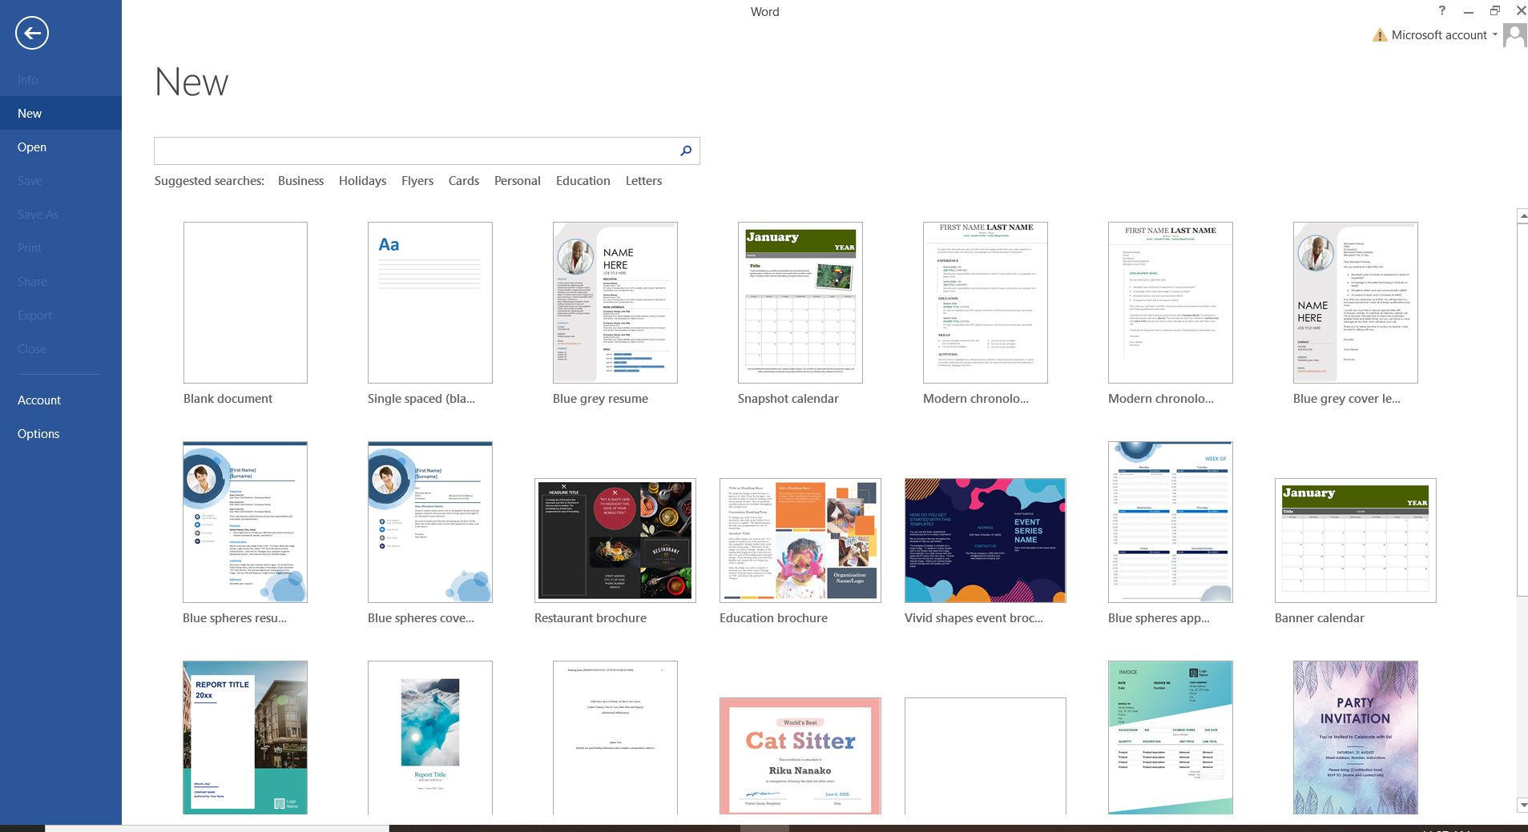Choose the Single spaced blank template
This screenshot has width=1528, height=832.
430,303
